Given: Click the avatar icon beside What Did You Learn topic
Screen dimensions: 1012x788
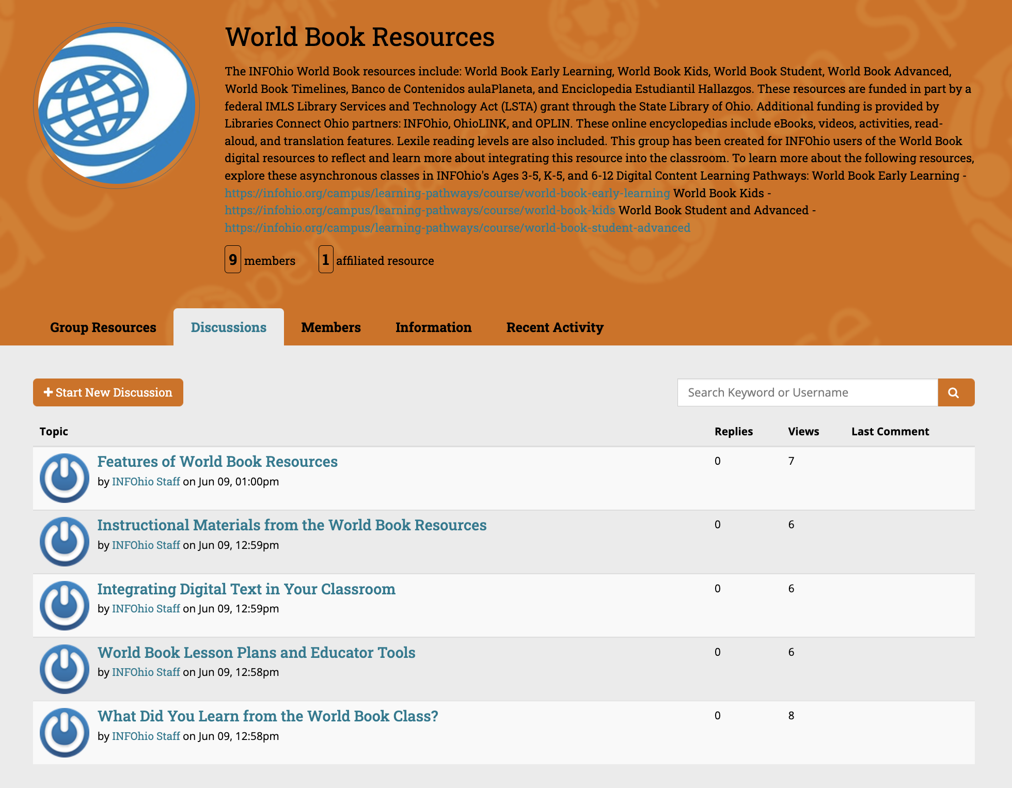Looking at the screenshot, I should pyautogui.click(x=65, y=733).
